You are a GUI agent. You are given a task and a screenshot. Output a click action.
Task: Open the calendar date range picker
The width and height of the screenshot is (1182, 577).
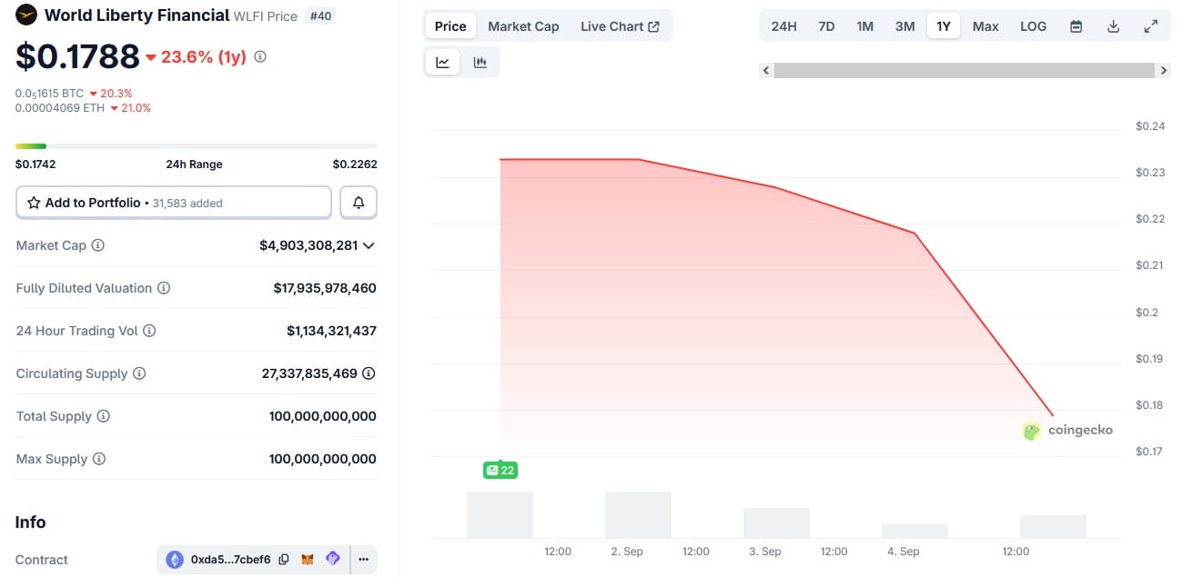(1076, 26)
